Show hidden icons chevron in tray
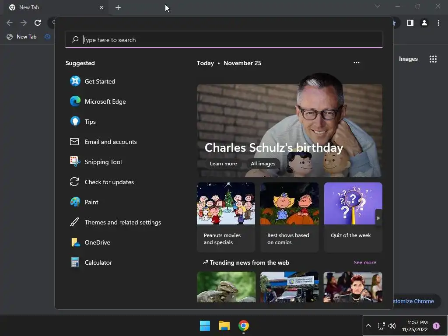 tap(368, 325)
